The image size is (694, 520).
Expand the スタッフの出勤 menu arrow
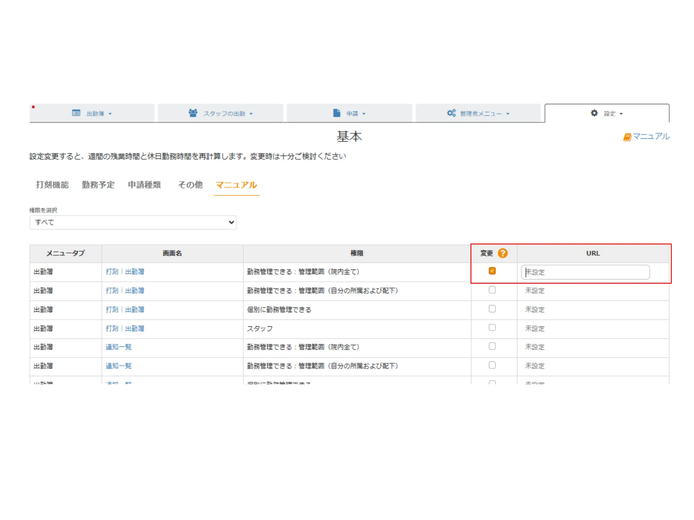point(251,114)
